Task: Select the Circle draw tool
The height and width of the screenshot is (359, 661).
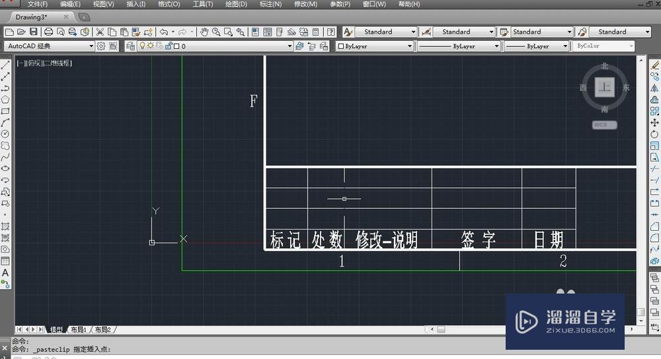Action: 5,134
